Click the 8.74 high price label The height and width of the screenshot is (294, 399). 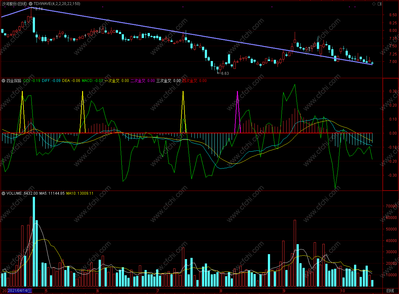tap(39, 9)
